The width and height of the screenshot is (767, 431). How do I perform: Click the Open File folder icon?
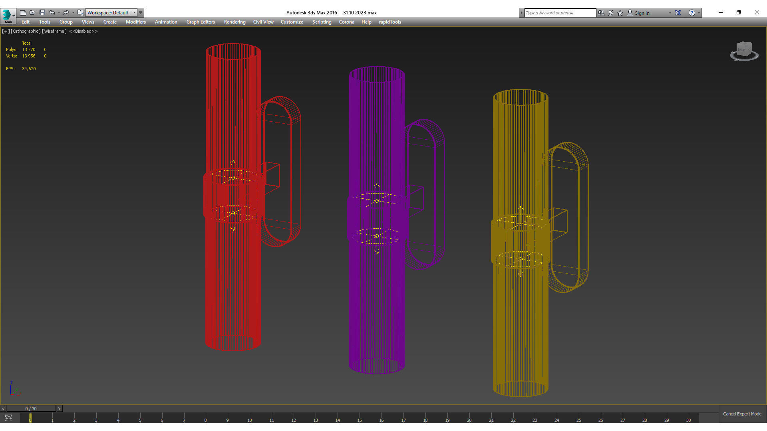click(33, 13)
